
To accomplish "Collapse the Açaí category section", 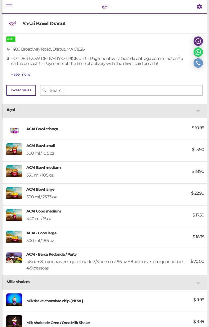I will tap(198, 111).
